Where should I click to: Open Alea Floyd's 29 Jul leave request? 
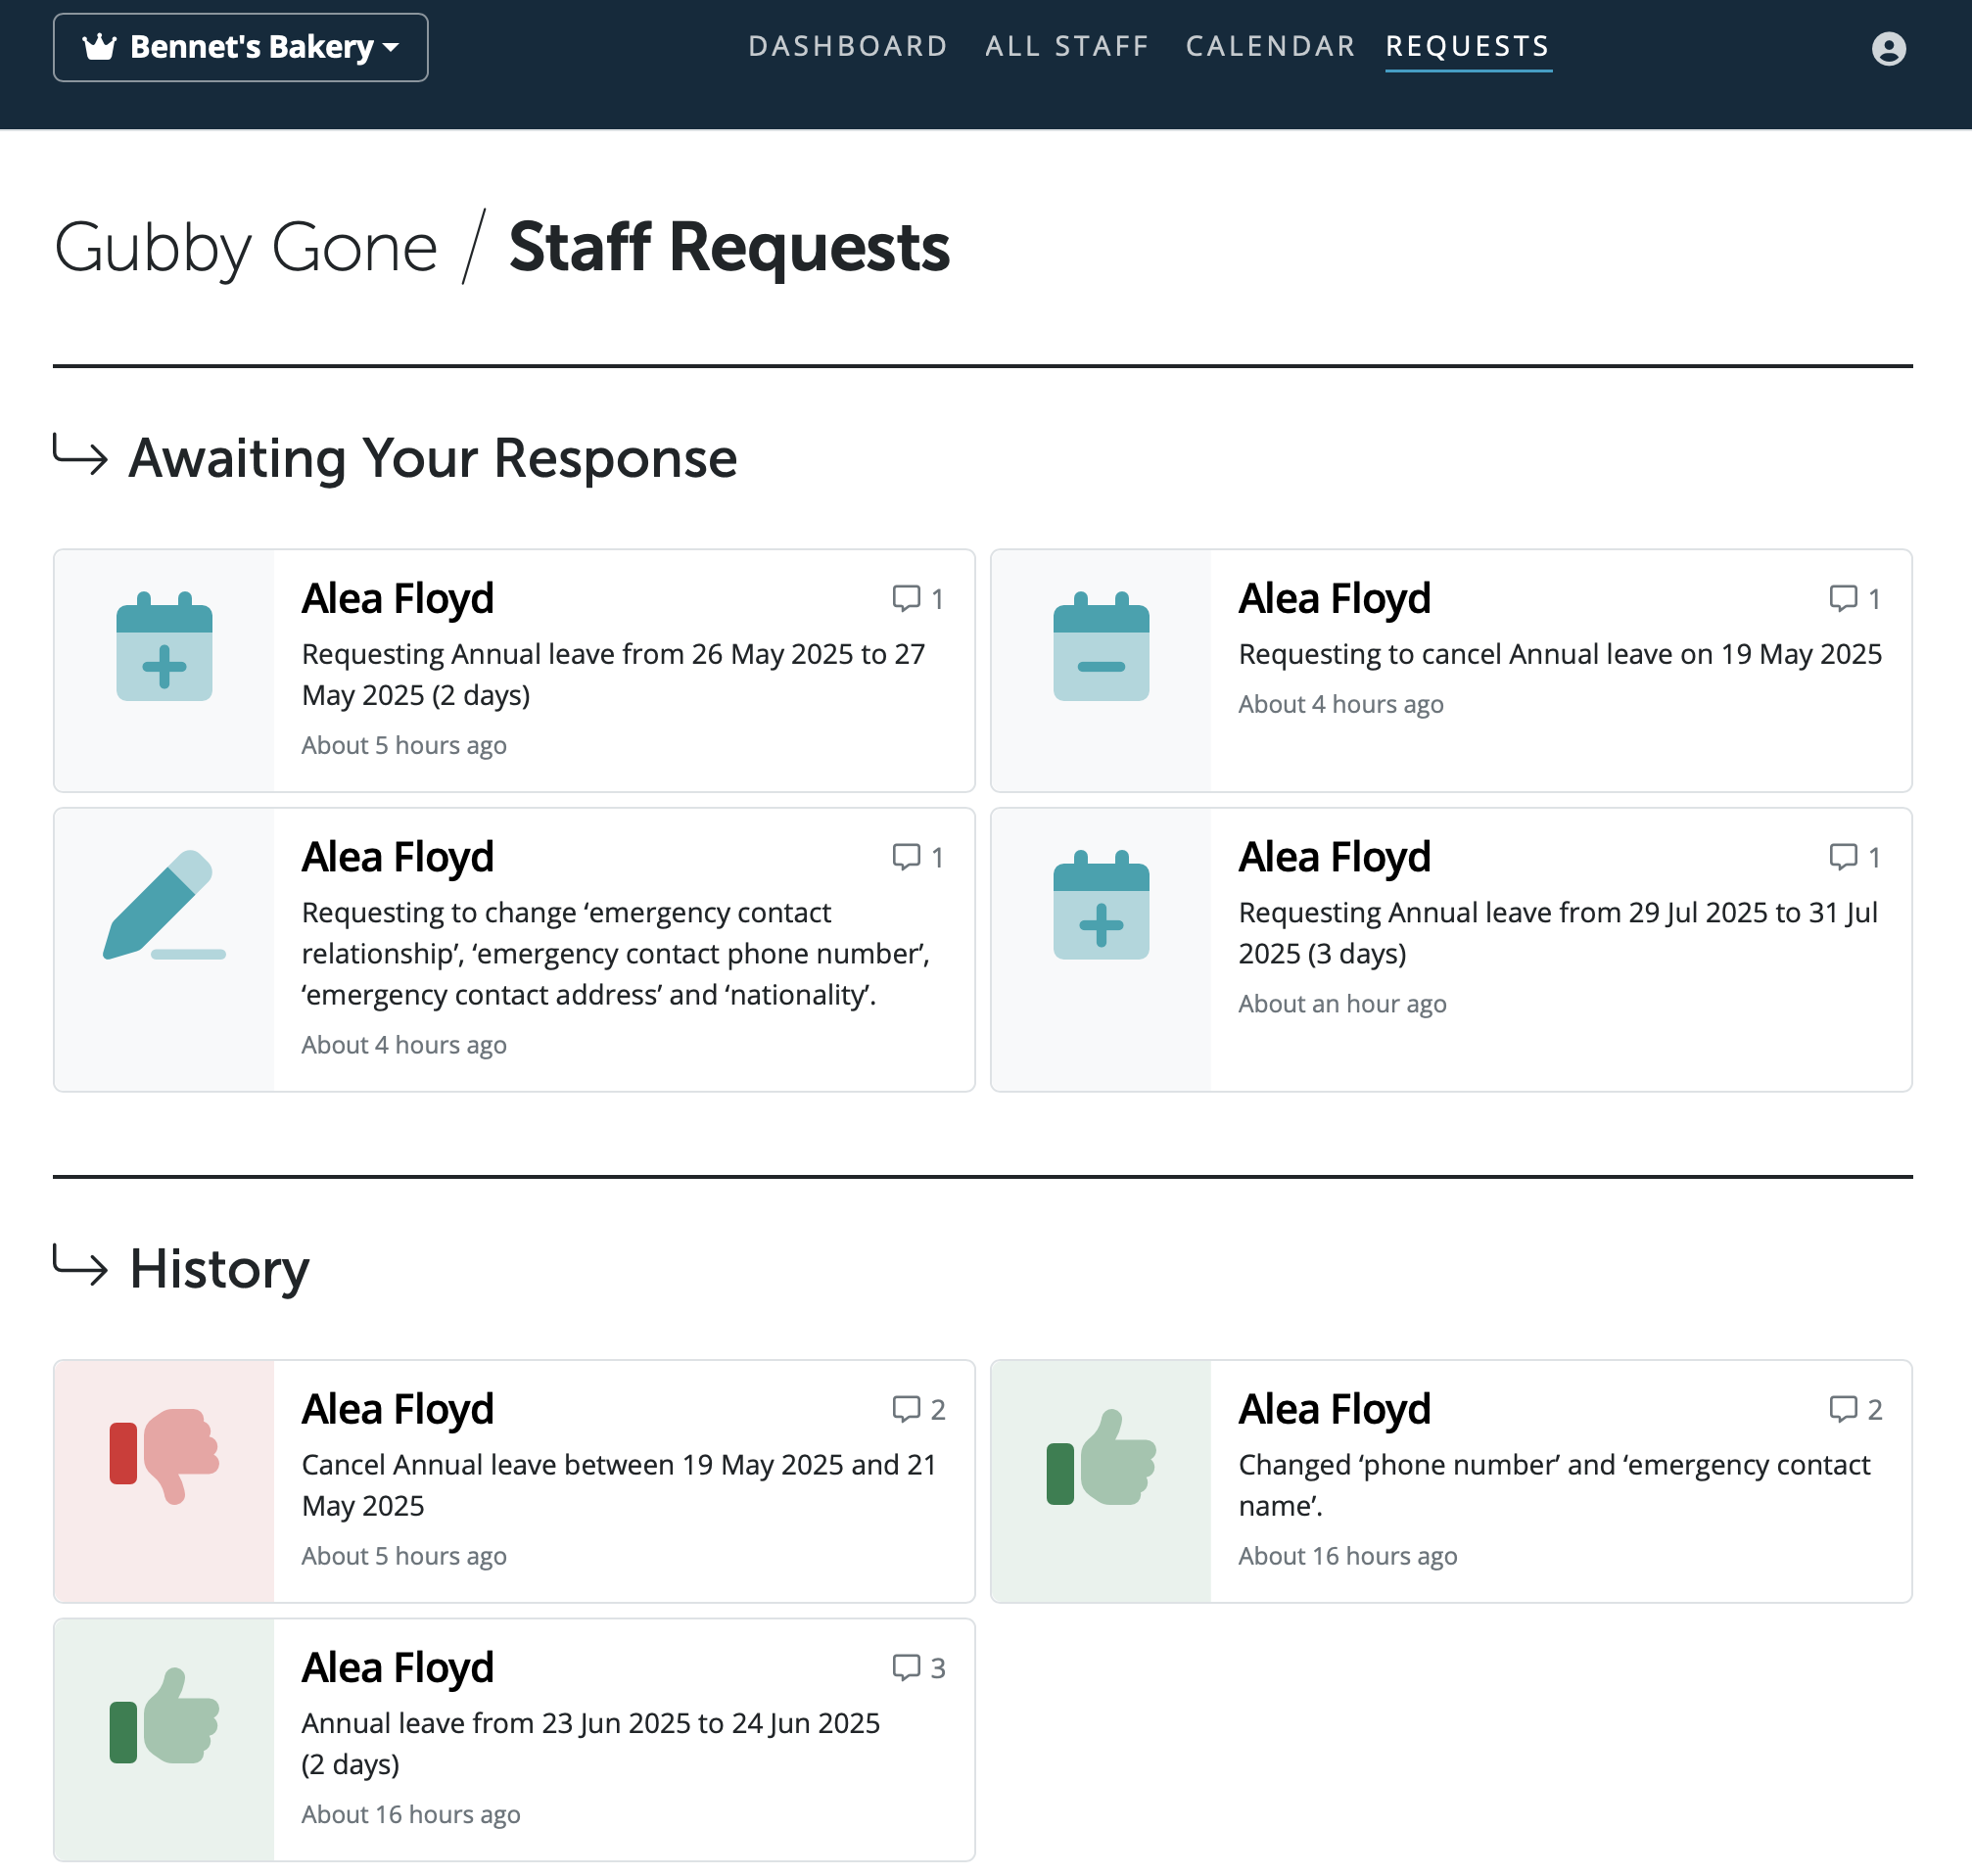pyautogui.click(x=1451, y=950)
